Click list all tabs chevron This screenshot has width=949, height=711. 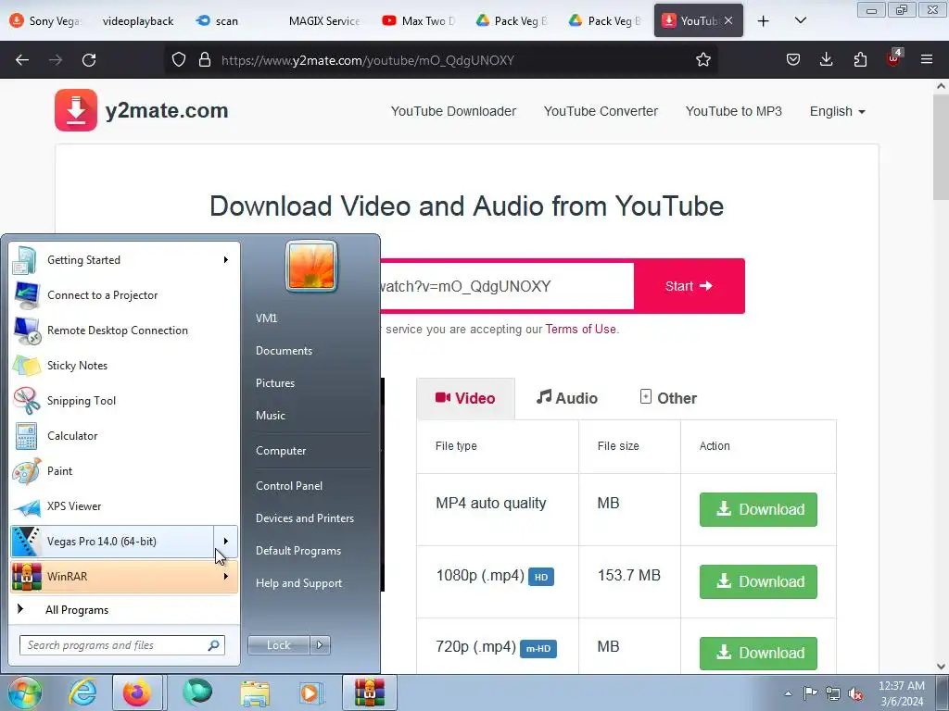point(800,21)
